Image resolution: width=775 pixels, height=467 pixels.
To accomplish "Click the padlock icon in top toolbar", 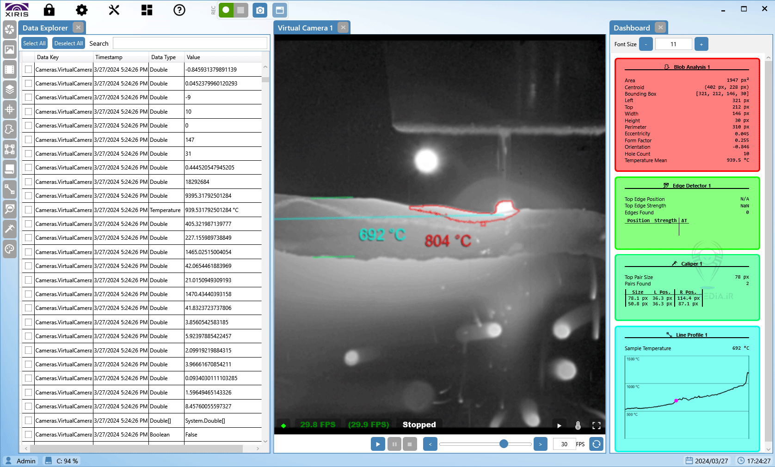I will (x=49, y=10).
